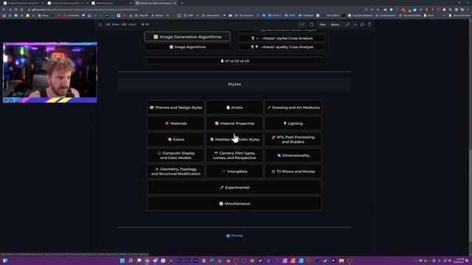Open SFX, Post-Processing, and Shaders page
The width and height of the screenshot is (472, 265).
[x=293, y=139]
